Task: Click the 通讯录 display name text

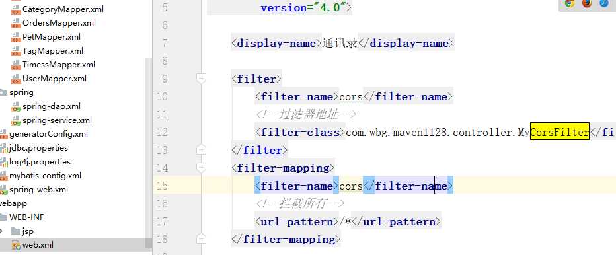Action: [340, 43]
